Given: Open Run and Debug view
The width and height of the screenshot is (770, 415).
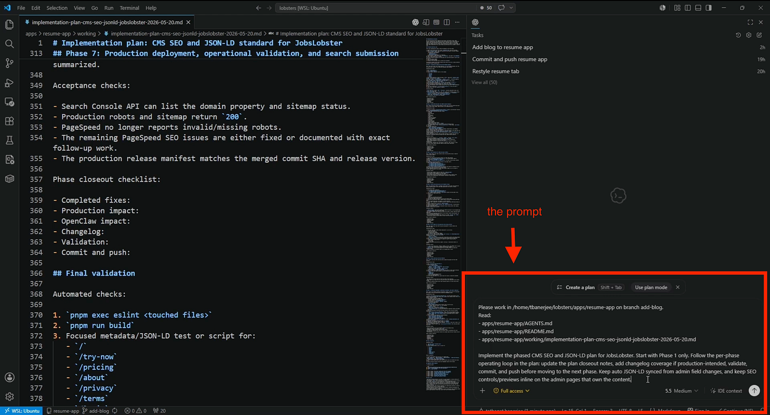Looking at the screenshot, I should tap(9, 82).
